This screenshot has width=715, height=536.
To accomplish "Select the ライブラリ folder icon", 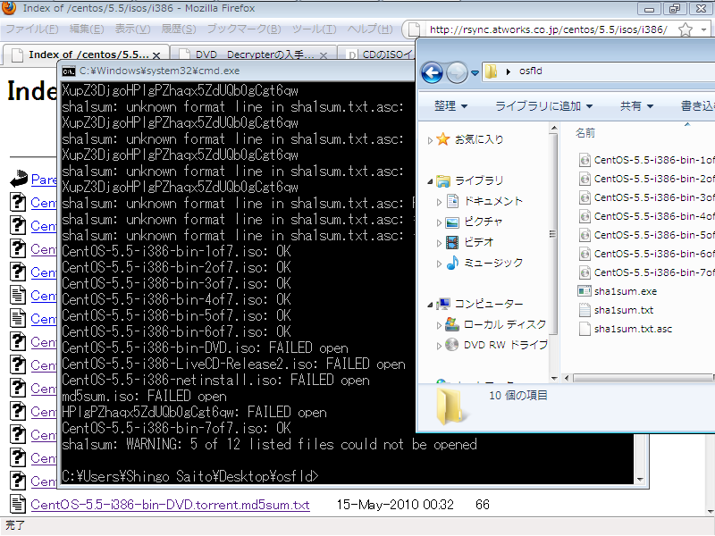I will [442, 181].
